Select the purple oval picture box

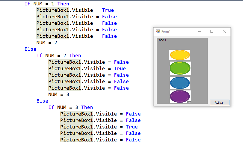180,97
